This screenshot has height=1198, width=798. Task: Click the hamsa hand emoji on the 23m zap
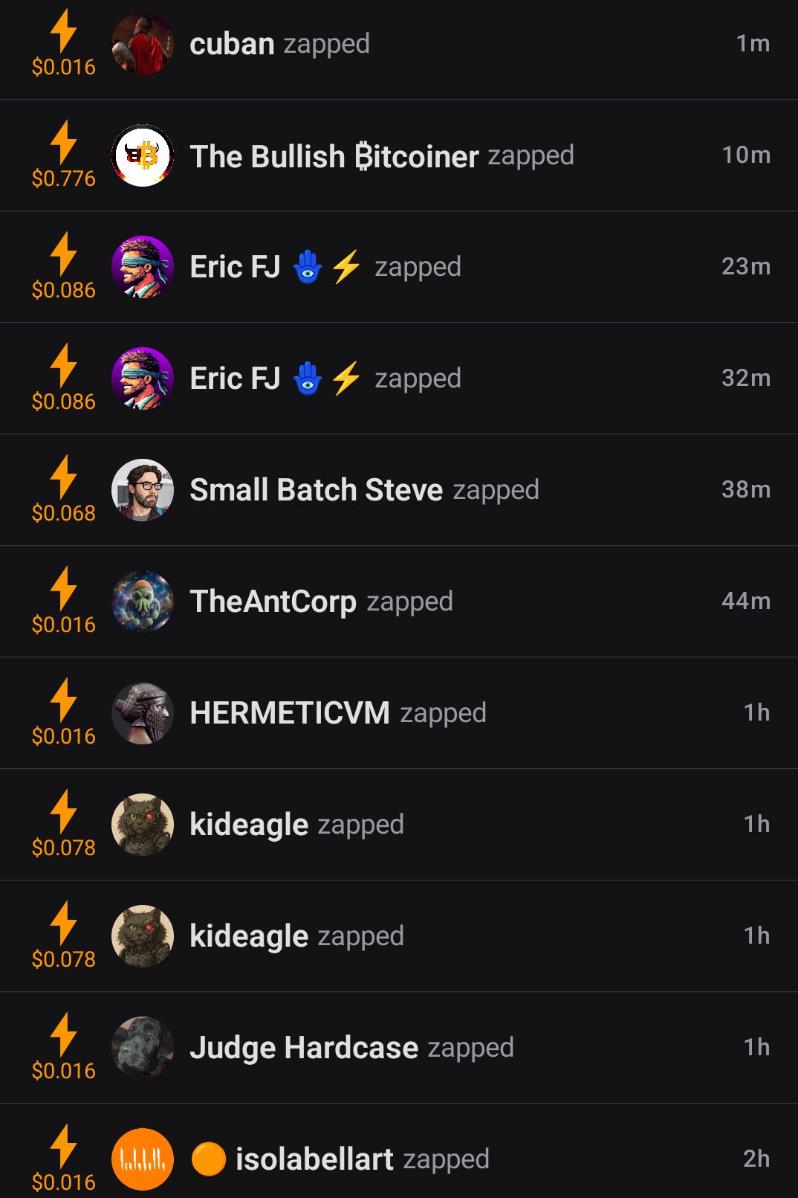pos(307,267)
